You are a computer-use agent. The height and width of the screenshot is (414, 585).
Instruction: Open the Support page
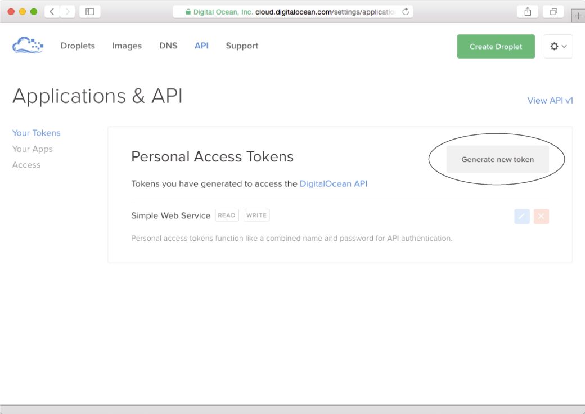[x=242, y=46]
